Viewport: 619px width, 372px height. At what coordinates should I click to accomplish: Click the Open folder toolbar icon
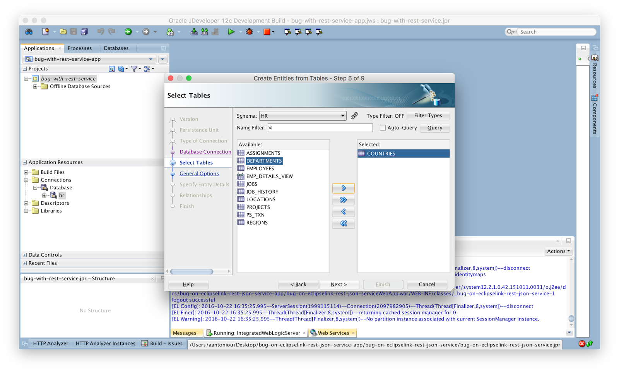[x=63, y=32]
